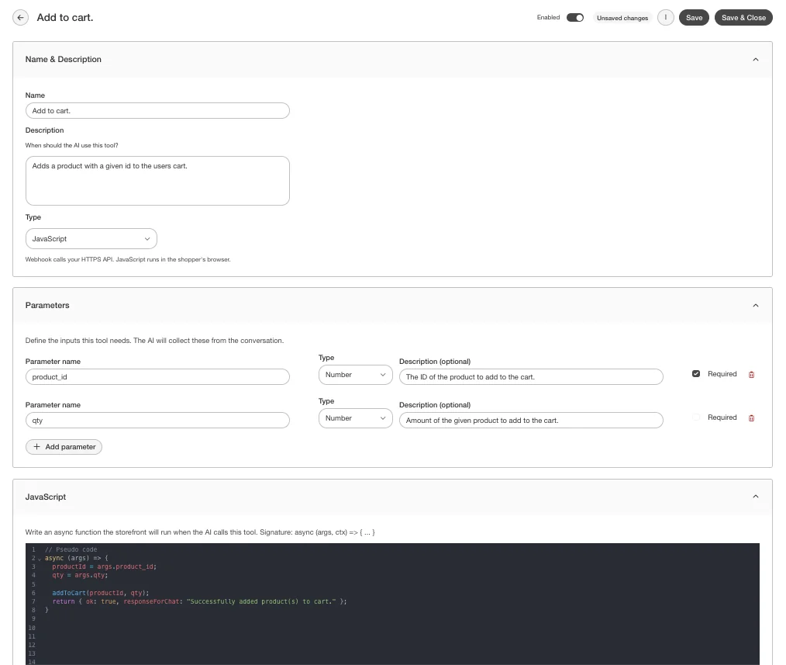Open the tool Type JavaScript dropdown

point(91,239)
